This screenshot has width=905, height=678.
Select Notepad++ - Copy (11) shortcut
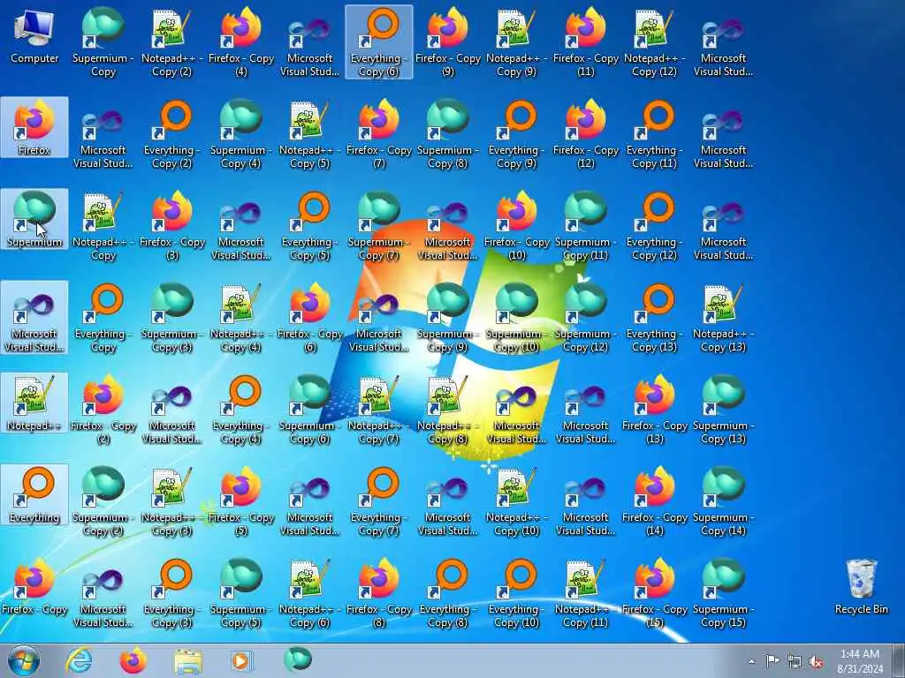pos(585,592)
